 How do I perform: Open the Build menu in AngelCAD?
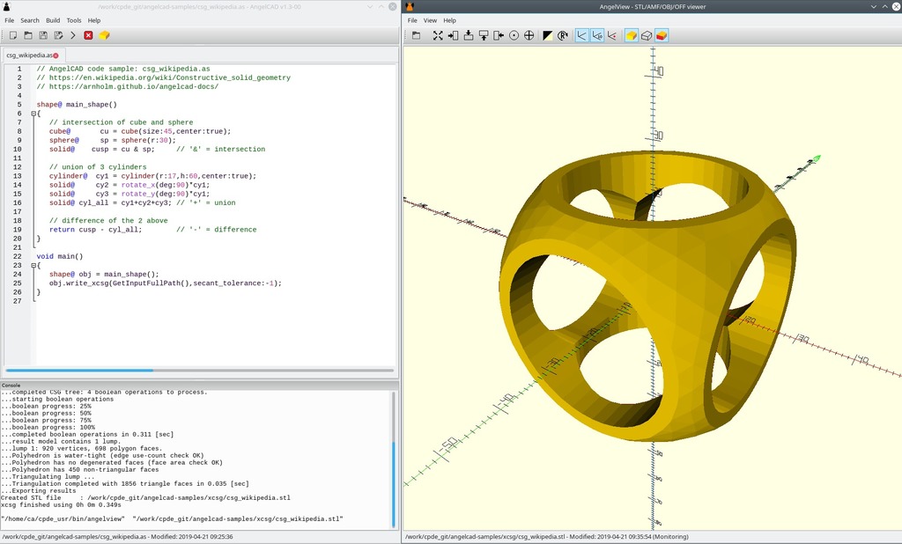click(53, 19)
